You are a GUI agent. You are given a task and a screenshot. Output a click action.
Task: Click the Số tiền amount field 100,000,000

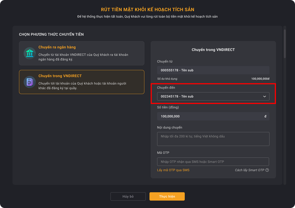pos(213,116)
